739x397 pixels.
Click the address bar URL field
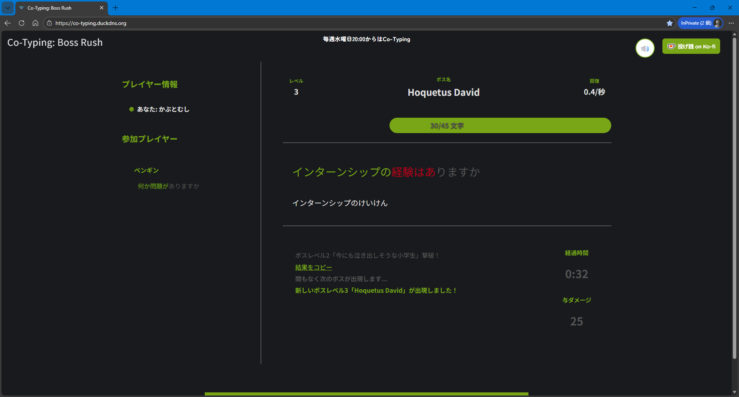click(346, 23)
